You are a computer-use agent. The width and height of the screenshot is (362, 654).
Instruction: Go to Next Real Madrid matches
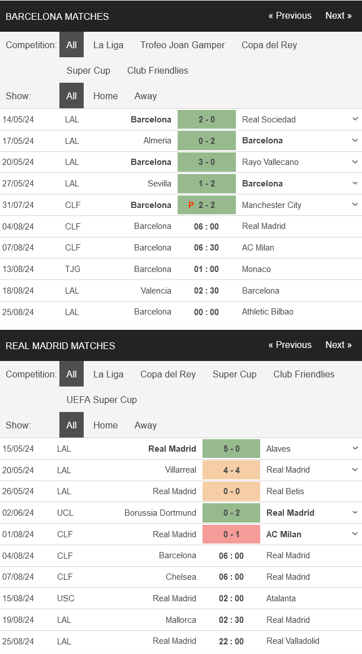[338, 345]
